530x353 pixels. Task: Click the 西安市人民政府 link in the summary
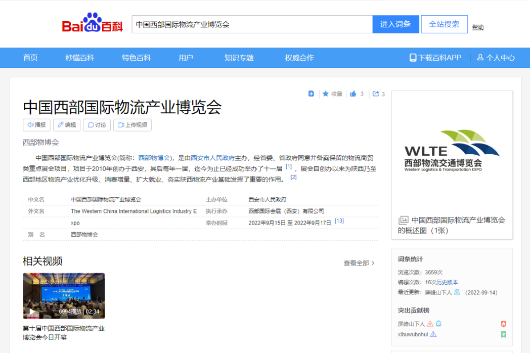tap(212, 158)
